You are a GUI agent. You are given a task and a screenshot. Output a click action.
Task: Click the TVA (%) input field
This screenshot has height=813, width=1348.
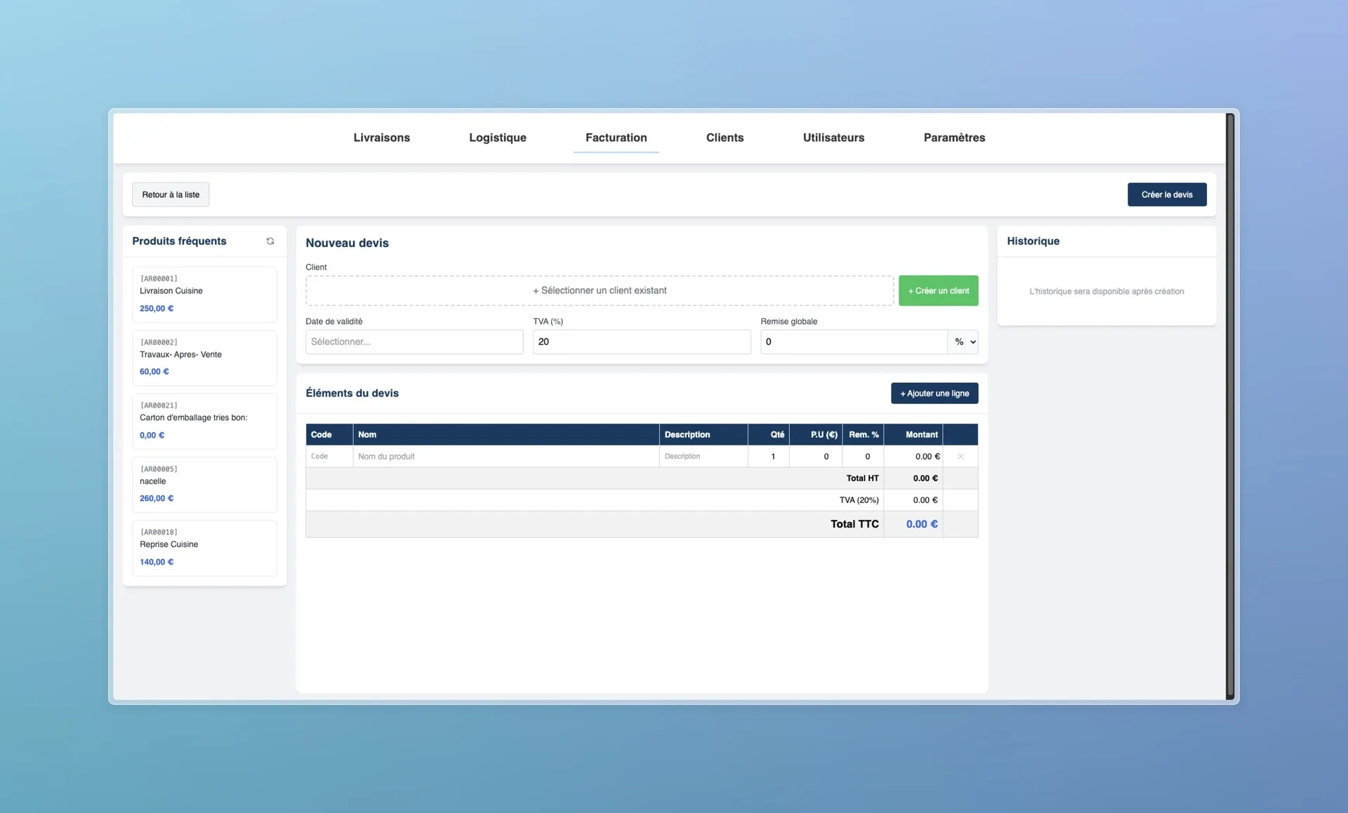[x=641, y=342]
